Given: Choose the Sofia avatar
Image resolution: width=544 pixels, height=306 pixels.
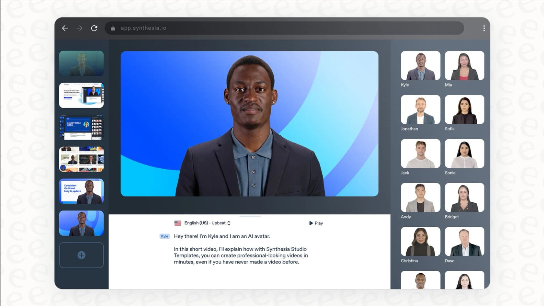Looking at the screenshot, I should 464,110.
